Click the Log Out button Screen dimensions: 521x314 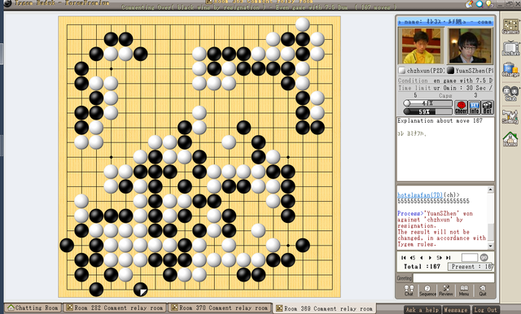click(485, 310)
